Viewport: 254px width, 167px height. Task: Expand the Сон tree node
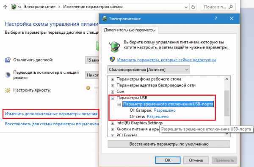pos(113,92)
